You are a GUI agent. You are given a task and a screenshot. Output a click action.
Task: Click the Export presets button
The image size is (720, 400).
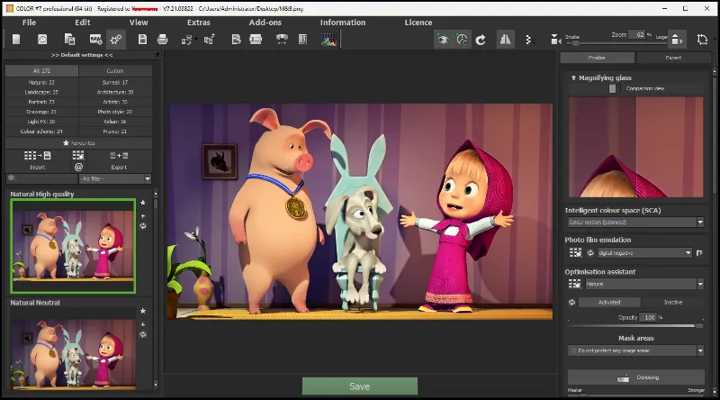pyautogui.click(x=119, y=160)
